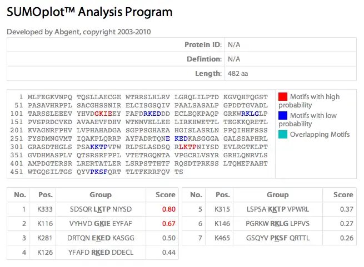Click the Protein ID label cell
Screen dimensions: 364x267
(x=202, y=44)
